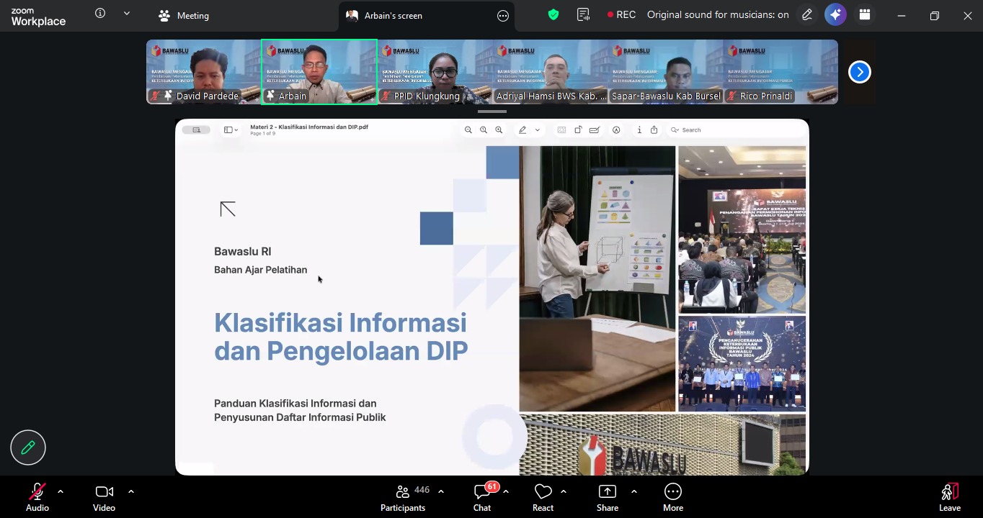This screenshot has width=983, height=518.
Task: Expand the Audio options arrow
Action: [61, 491]
